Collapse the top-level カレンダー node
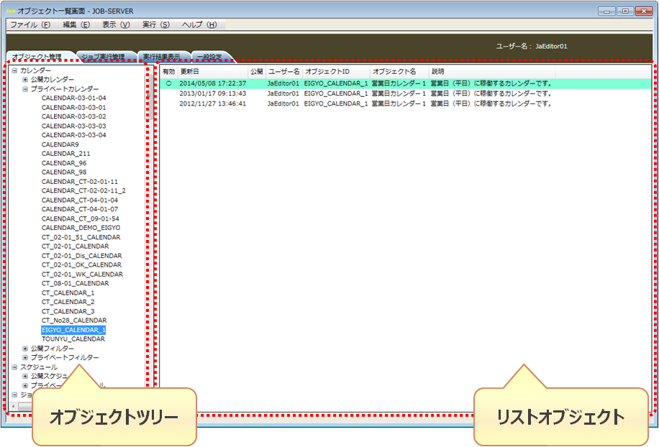Image resolution: width=659 pixels, height=447 pixels. [14, 70]
